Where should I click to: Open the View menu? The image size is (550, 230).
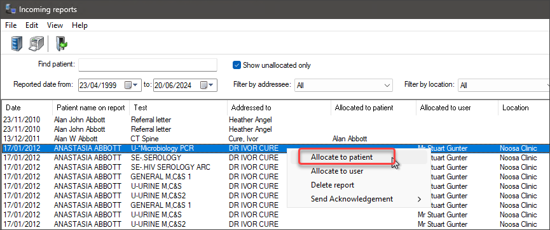coord(55,25)
